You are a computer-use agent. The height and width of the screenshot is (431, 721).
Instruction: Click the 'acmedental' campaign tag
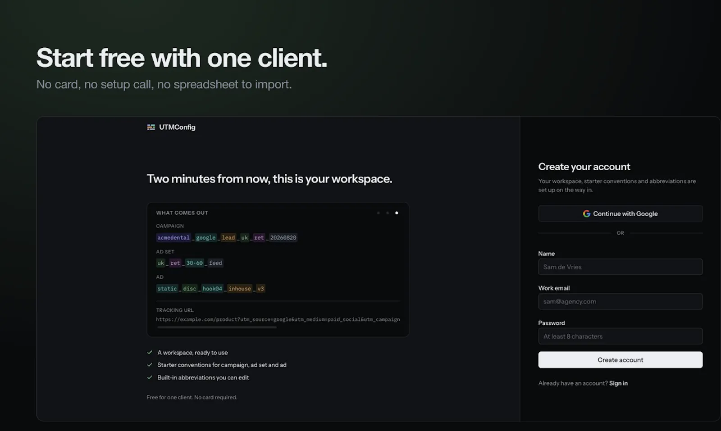(173, 238)
